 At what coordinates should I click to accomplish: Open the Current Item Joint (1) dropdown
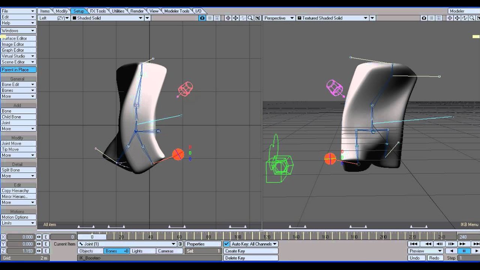127,244
